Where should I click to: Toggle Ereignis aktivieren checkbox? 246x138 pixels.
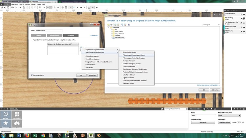click(32, 75)
